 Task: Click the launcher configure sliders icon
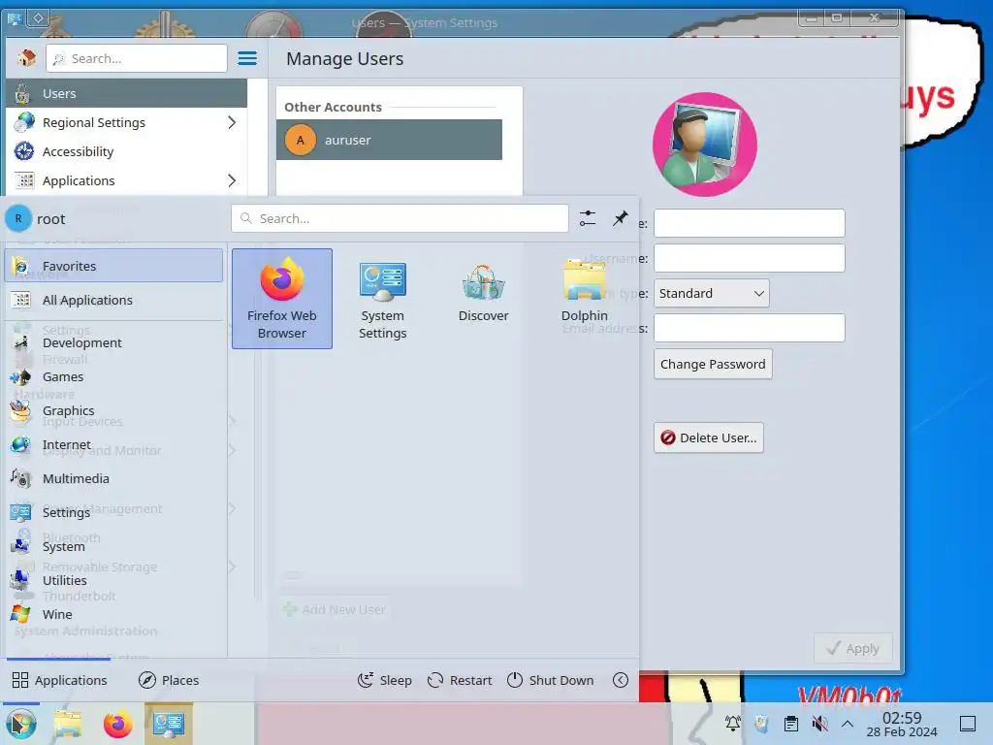tap(587, 218)
